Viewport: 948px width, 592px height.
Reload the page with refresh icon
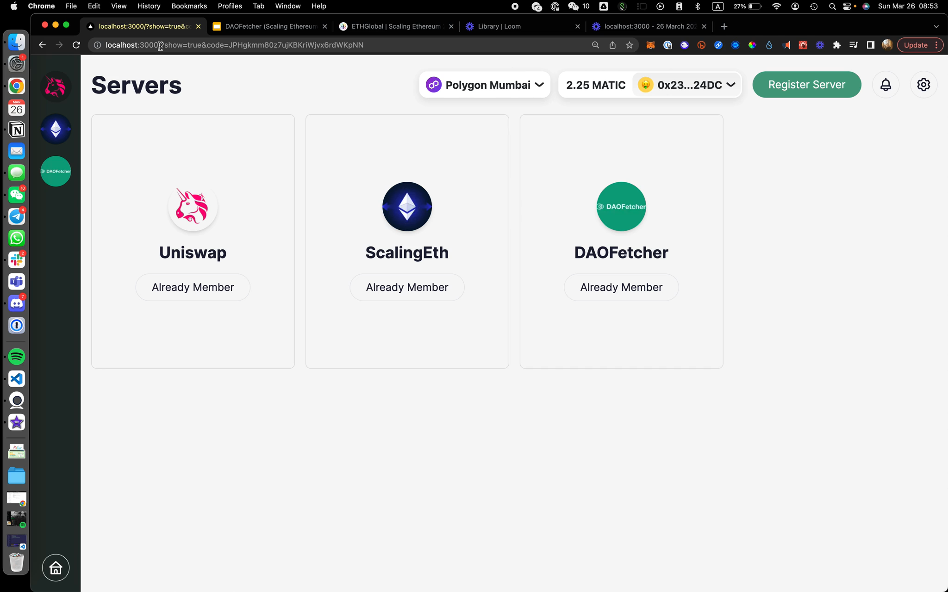(x=76, y=45)
